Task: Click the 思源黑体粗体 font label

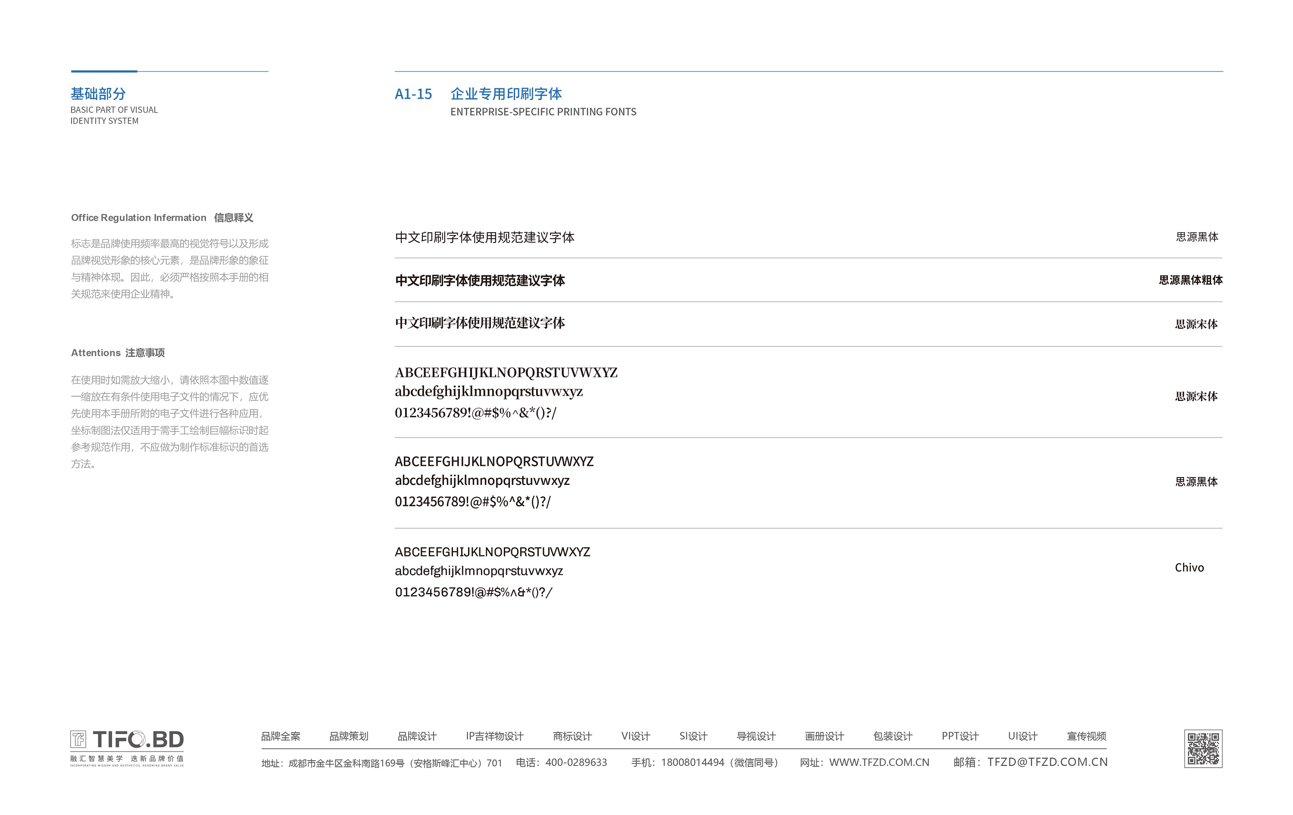Action: coord(1190,280)
